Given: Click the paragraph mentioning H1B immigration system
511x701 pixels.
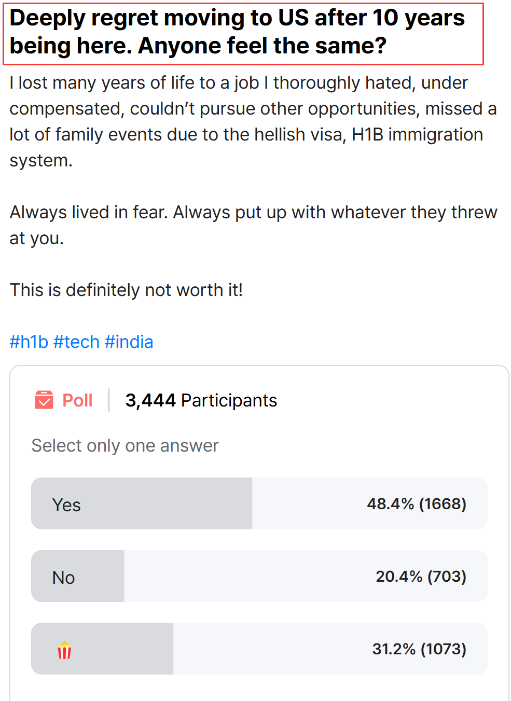Looking at the screenshot, I should click(253, 121).
